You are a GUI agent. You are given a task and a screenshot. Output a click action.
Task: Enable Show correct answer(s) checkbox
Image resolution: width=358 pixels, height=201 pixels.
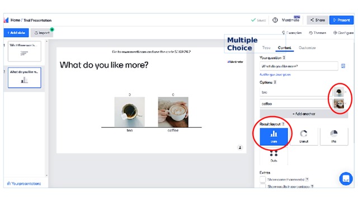point(263,180)
